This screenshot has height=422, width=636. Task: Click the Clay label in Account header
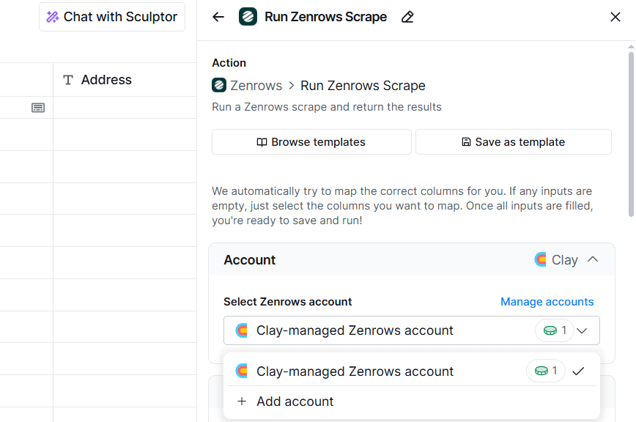(565, 260)
